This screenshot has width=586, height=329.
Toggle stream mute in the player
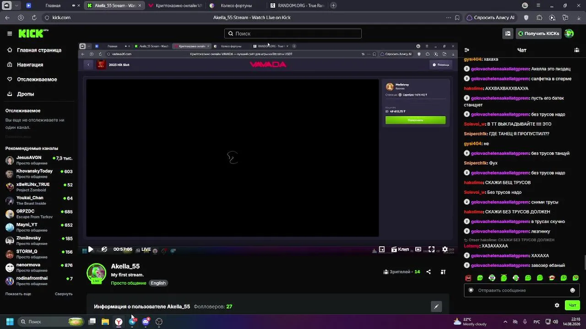[104, 249]
